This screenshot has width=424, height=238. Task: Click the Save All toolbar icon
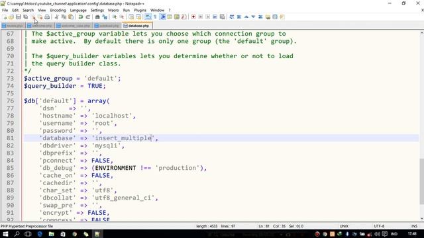click(x=26, y=17)
